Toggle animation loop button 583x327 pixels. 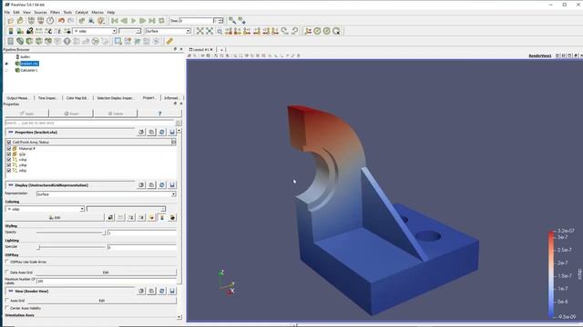click(x=161, y=21)
